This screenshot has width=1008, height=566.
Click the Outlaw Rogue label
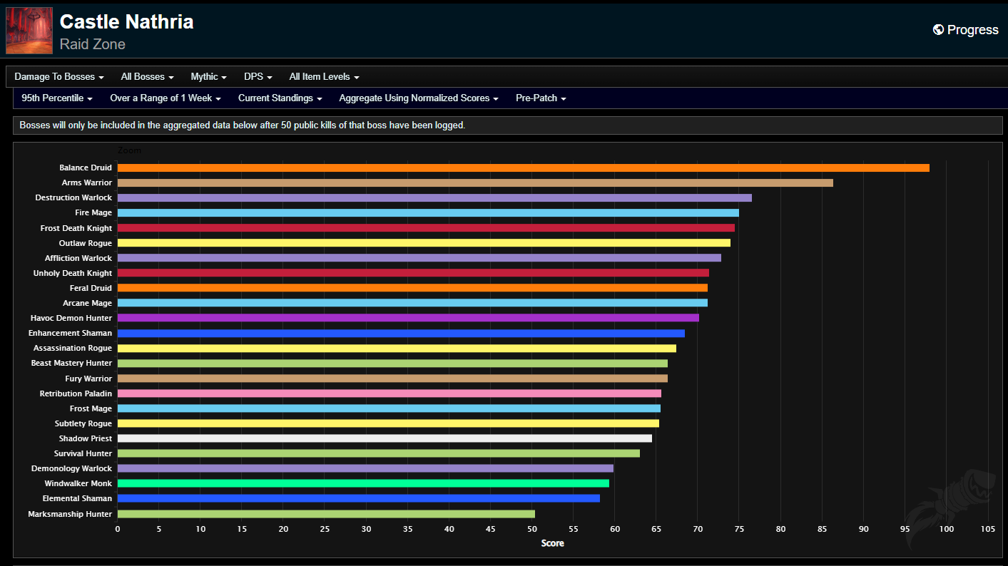[x=86, y=243]
